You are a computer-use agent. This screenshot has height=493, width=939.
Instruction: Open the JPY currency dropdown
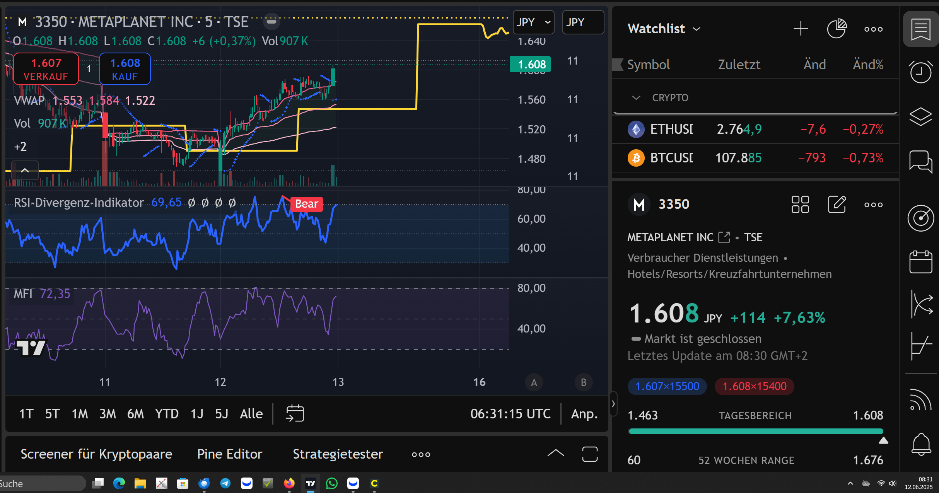tap(533, 22)
